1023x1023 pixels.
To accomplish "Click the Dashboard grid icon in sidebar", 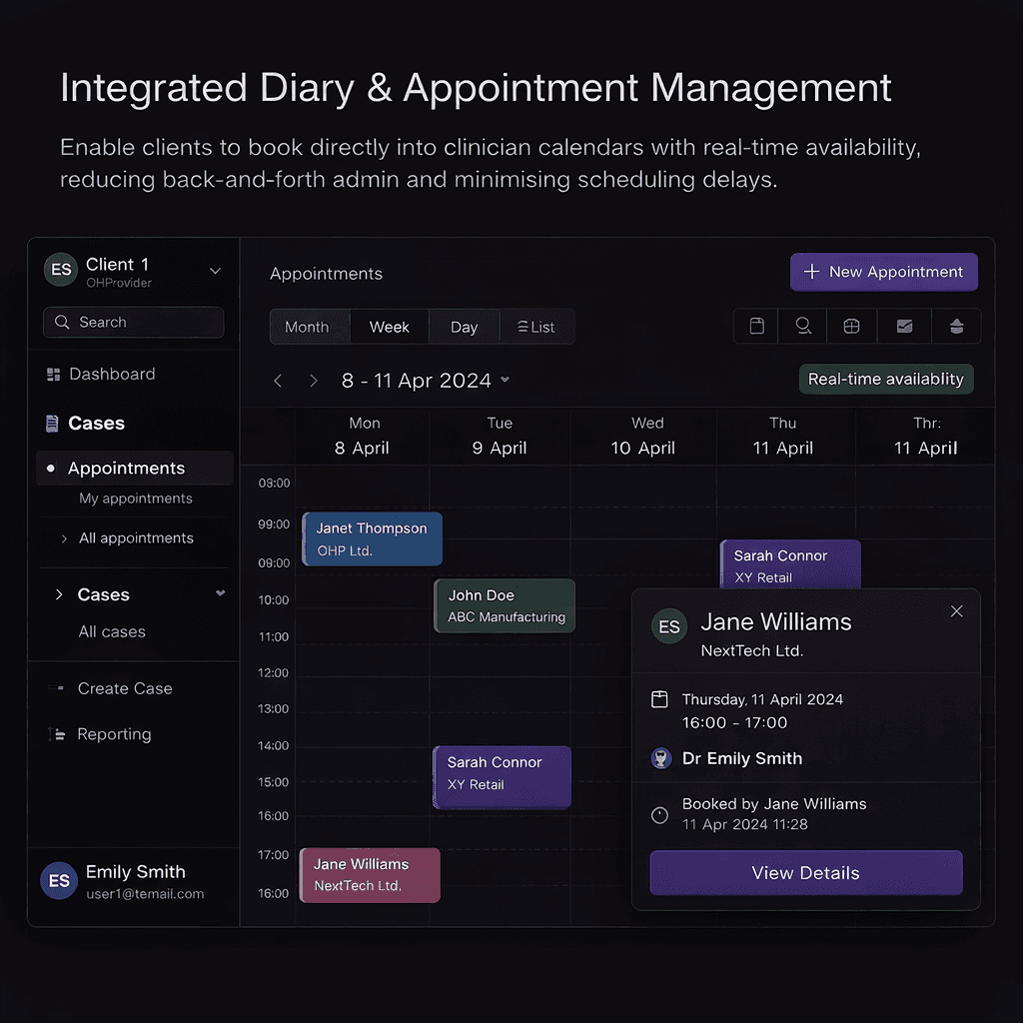I will coord(54,374).
